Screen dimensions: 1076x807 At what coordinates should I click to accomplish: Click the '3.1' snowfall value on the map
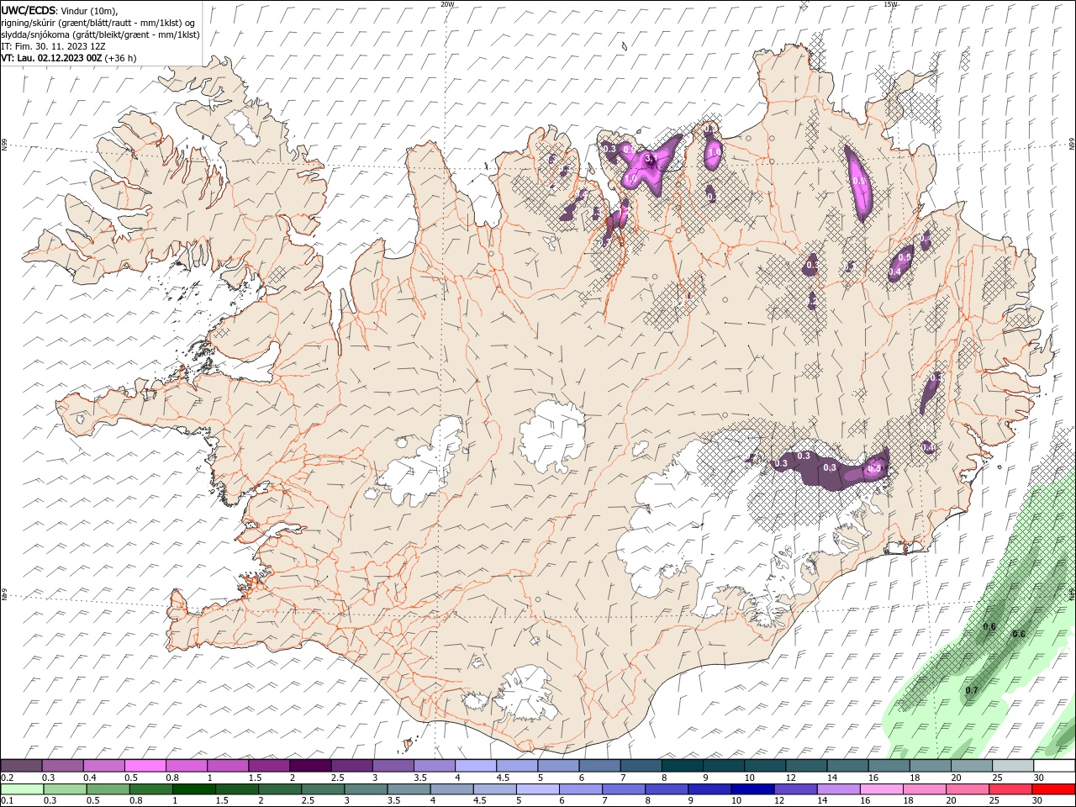click(650, 158)
